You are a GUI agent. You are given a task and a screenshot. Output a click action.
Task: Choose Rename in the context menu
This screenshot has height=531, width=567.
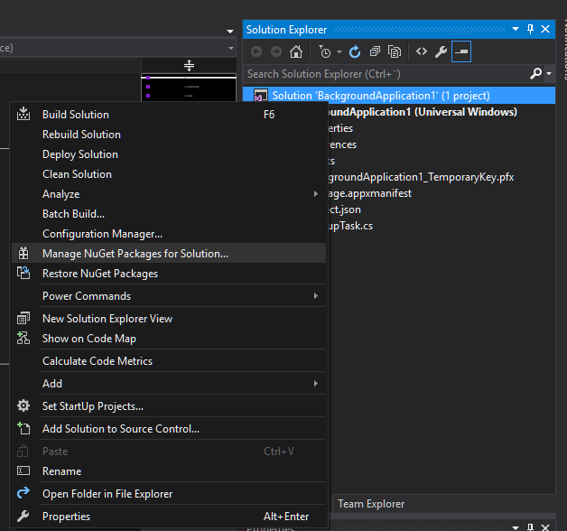[x=169, y=471]
